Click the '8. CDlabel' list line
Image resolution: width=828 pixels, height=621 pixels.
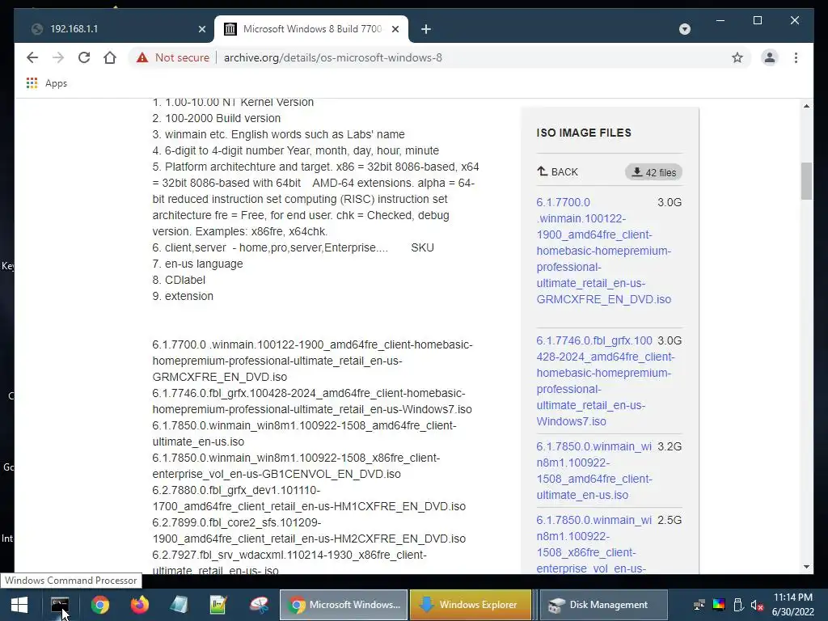point(179,280)
